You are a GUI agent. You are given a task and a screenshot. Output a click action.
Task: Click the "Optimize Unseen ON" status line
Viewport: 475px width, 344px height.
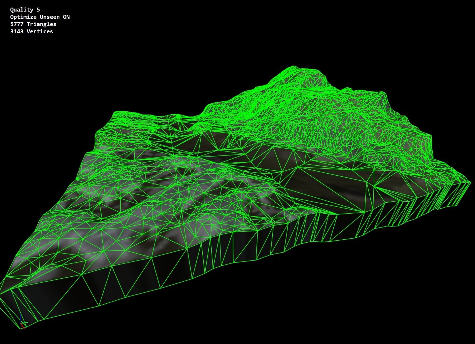click(x=40, y=17)
